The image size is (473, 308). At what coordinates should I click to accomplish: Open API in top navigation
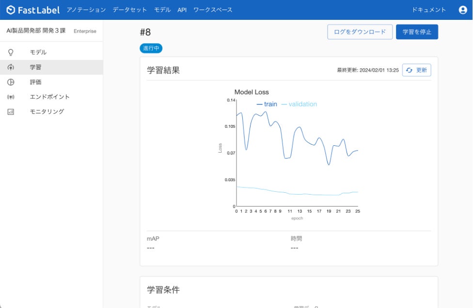182,10
